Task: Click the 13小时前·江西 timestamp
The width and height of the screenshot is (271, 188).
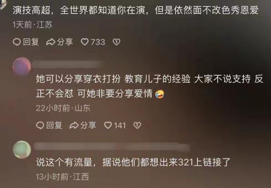Action: (x=62, y=177)
